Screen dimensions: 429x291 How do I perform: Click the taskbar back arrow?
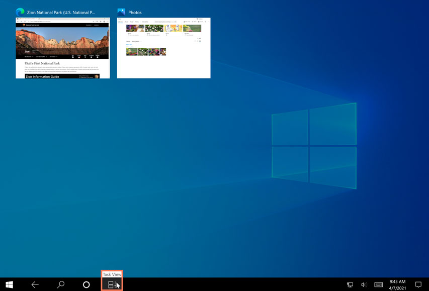[35, 284]
